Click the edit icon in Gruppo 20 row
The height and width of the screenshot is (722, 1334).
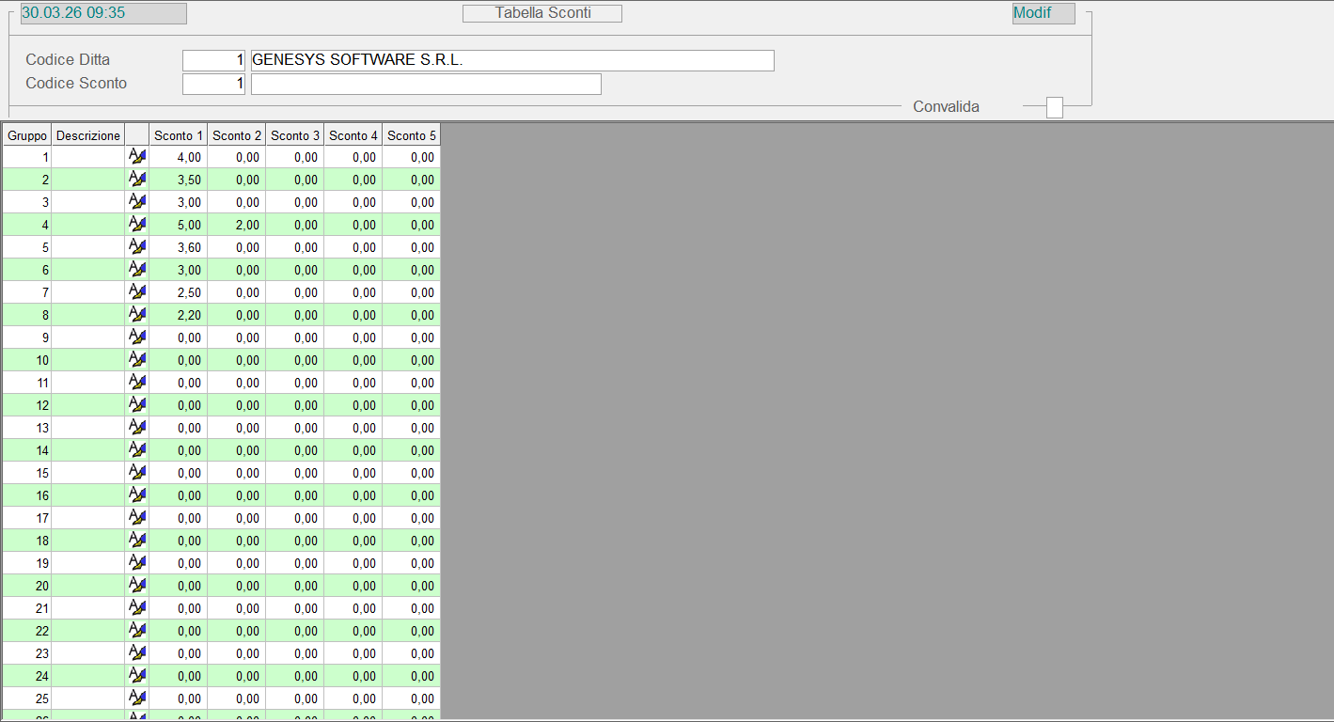[x=137, y=586]
